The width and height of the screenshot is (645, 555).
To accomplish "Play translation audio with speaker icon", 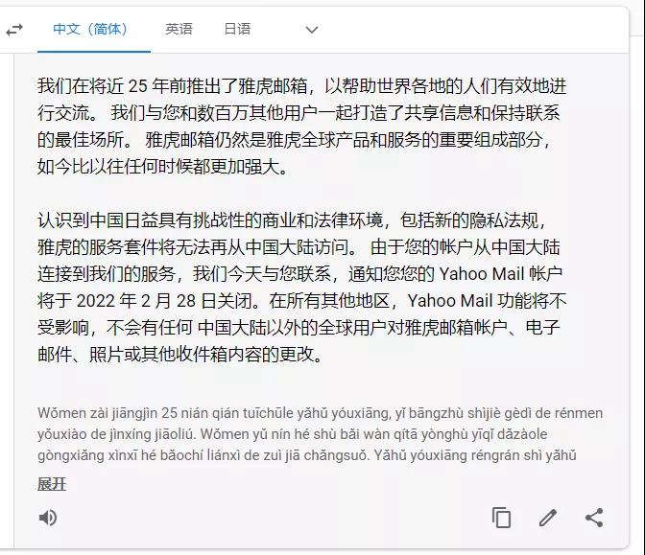I will click(48, 518).
